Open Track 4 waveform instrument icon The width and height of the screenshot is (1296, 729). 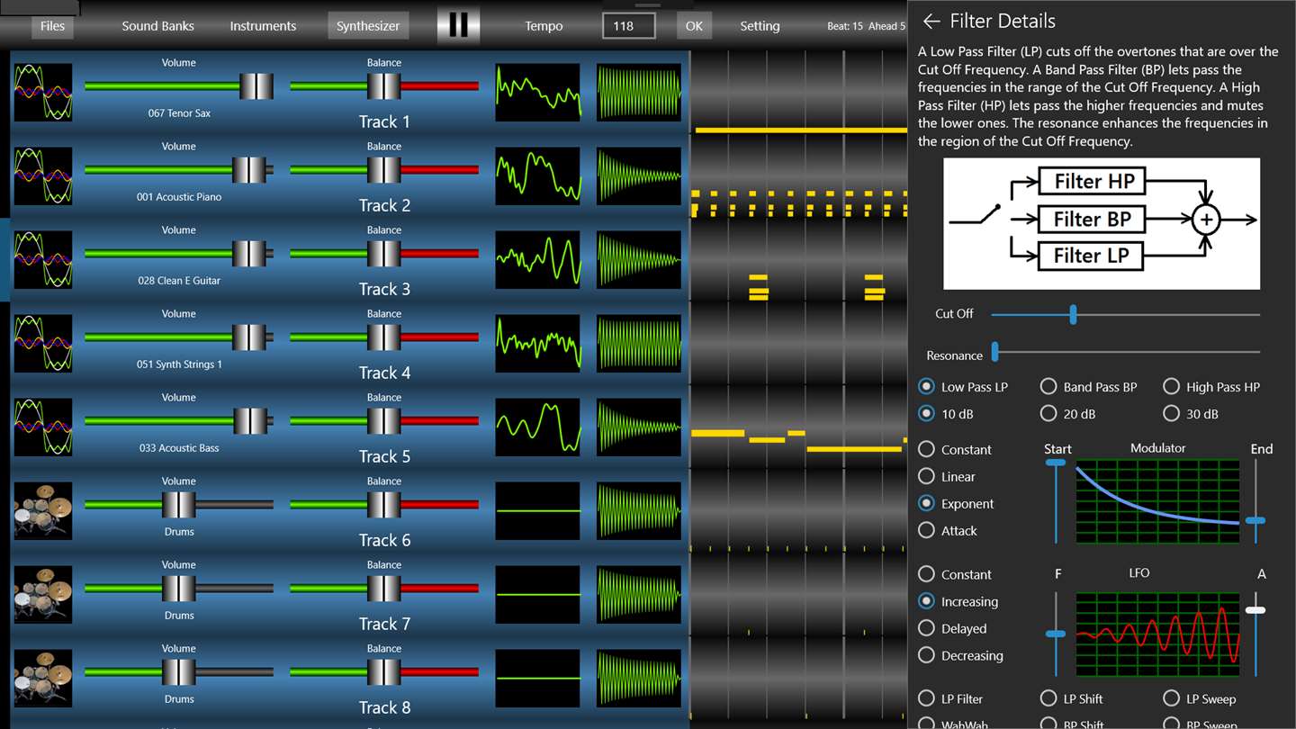43,343
